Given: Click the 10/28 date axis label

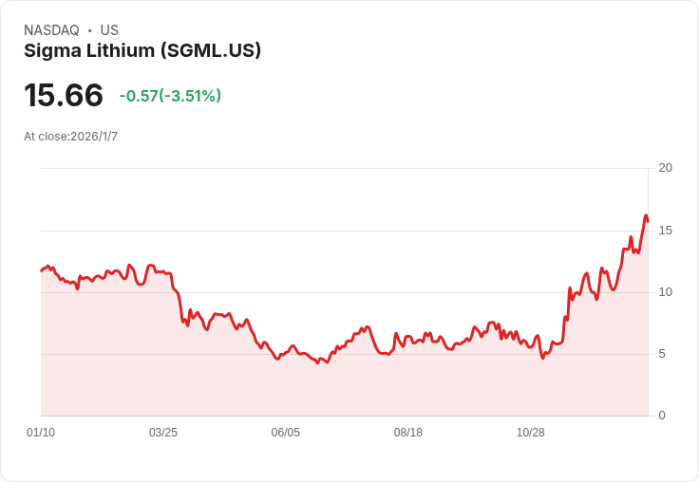Looking at the screenshot, I should click(531, 432).
